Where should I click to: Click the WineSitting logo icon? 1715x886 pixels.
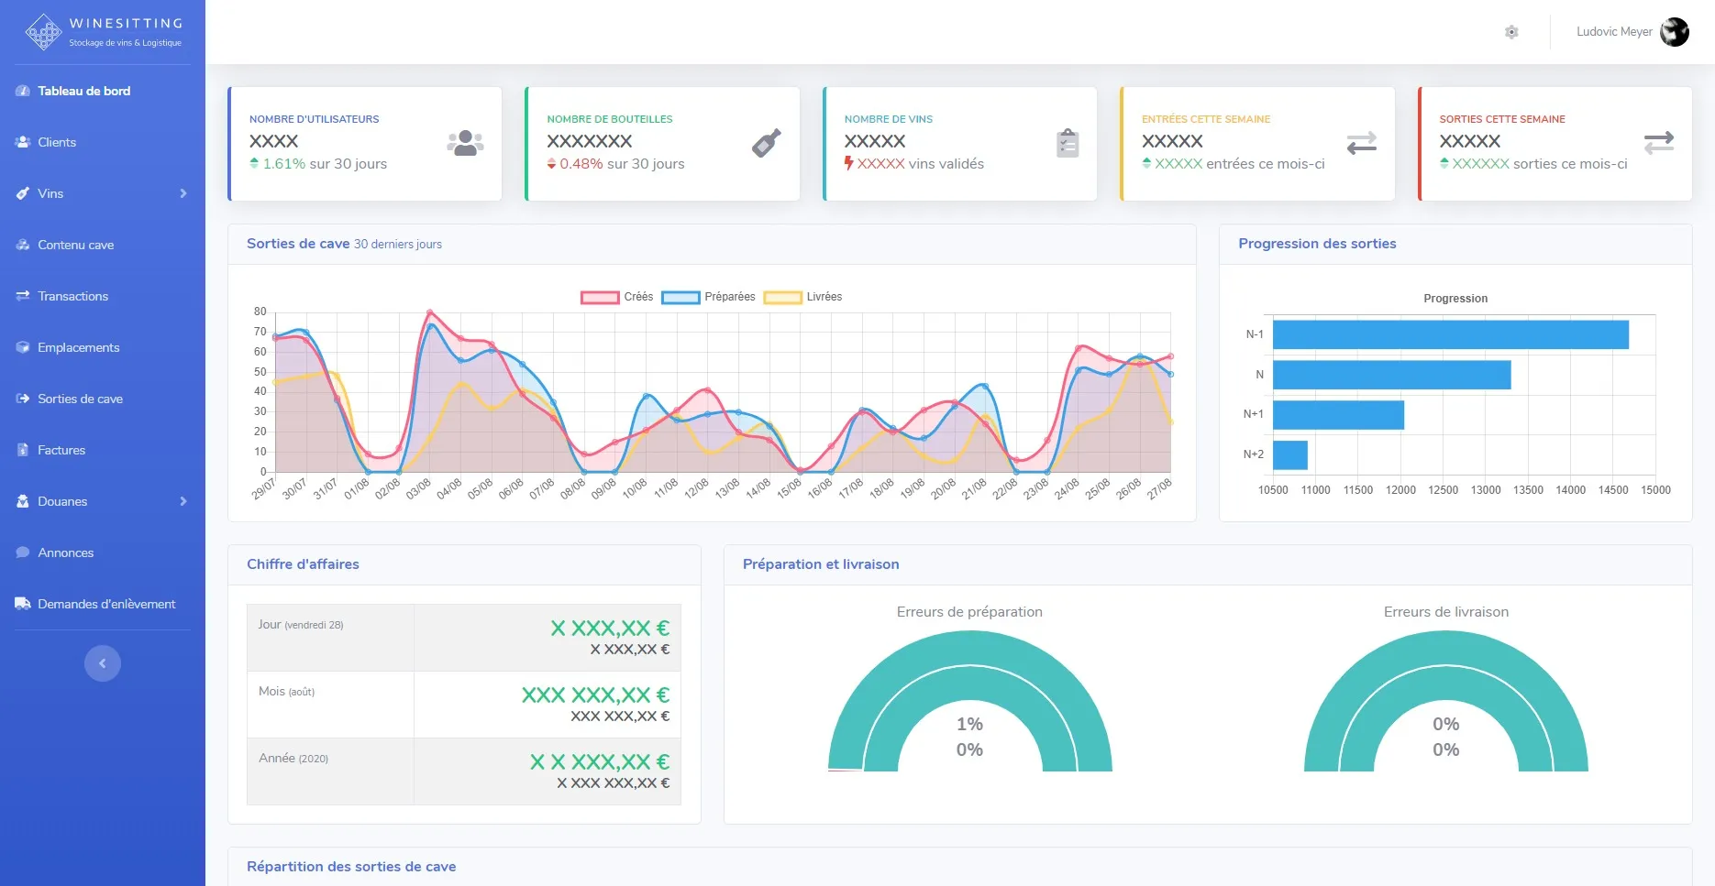[x=43, y=32]
